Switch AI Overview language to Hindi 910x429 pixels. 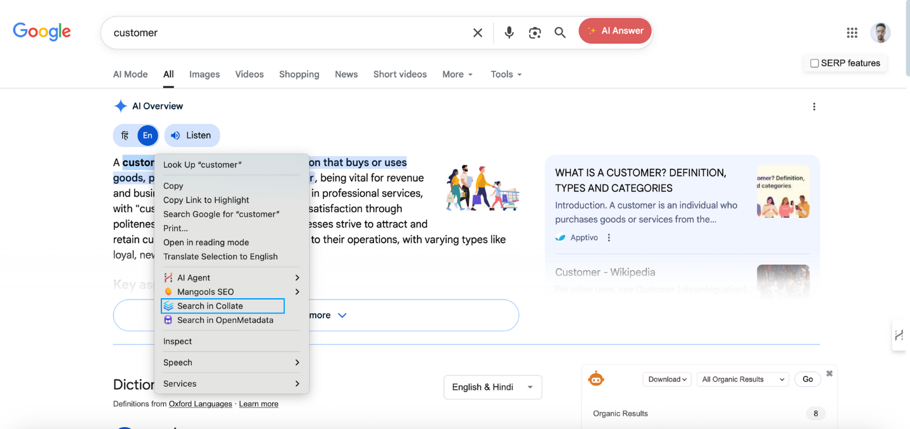click(125, 135)
